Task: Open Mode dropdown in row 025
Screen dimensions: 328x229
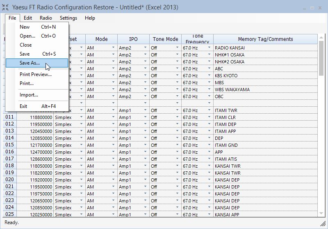Action: [114, 214]
